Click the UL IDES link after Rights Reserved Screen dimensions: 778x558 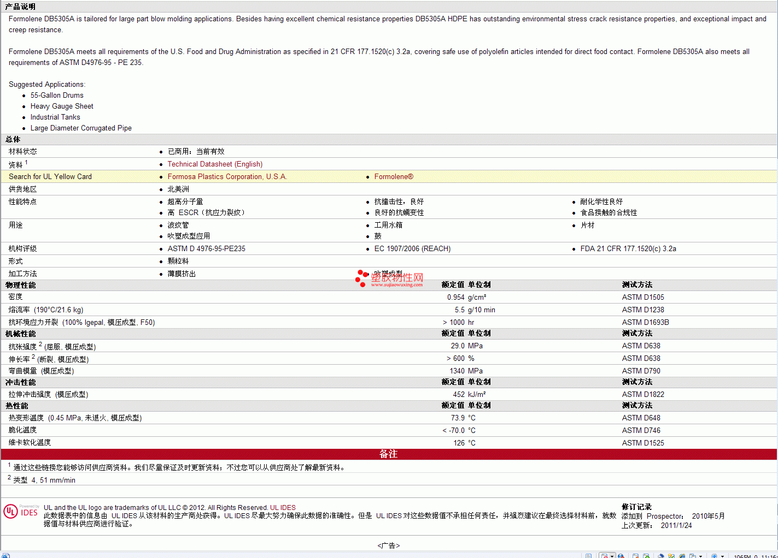click(283, 508)
